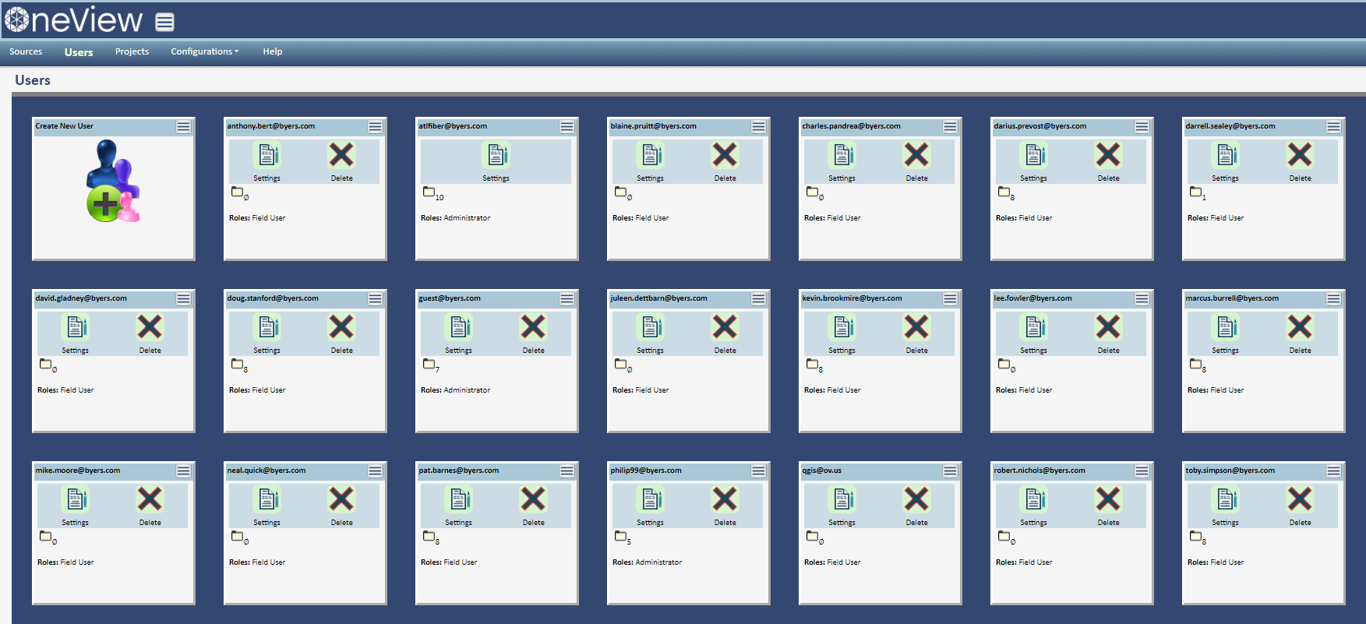The height and width of the screenshot is (624, 1366).
Task: Expand the Configurations dropdown menu
Action: point(204,51)
